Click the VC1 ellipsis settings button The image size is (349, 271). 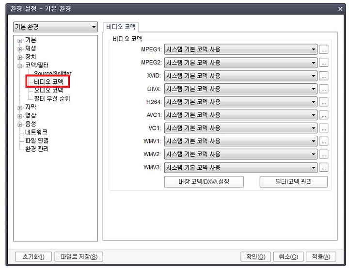(324, 128)
